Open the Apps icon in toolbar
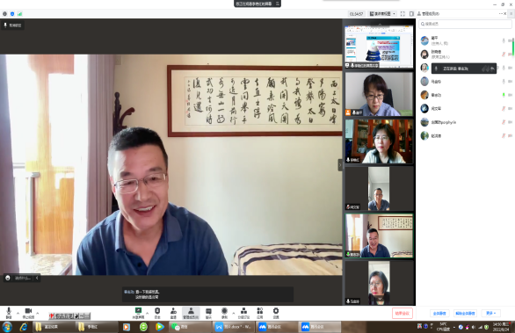 pos(260,313)
